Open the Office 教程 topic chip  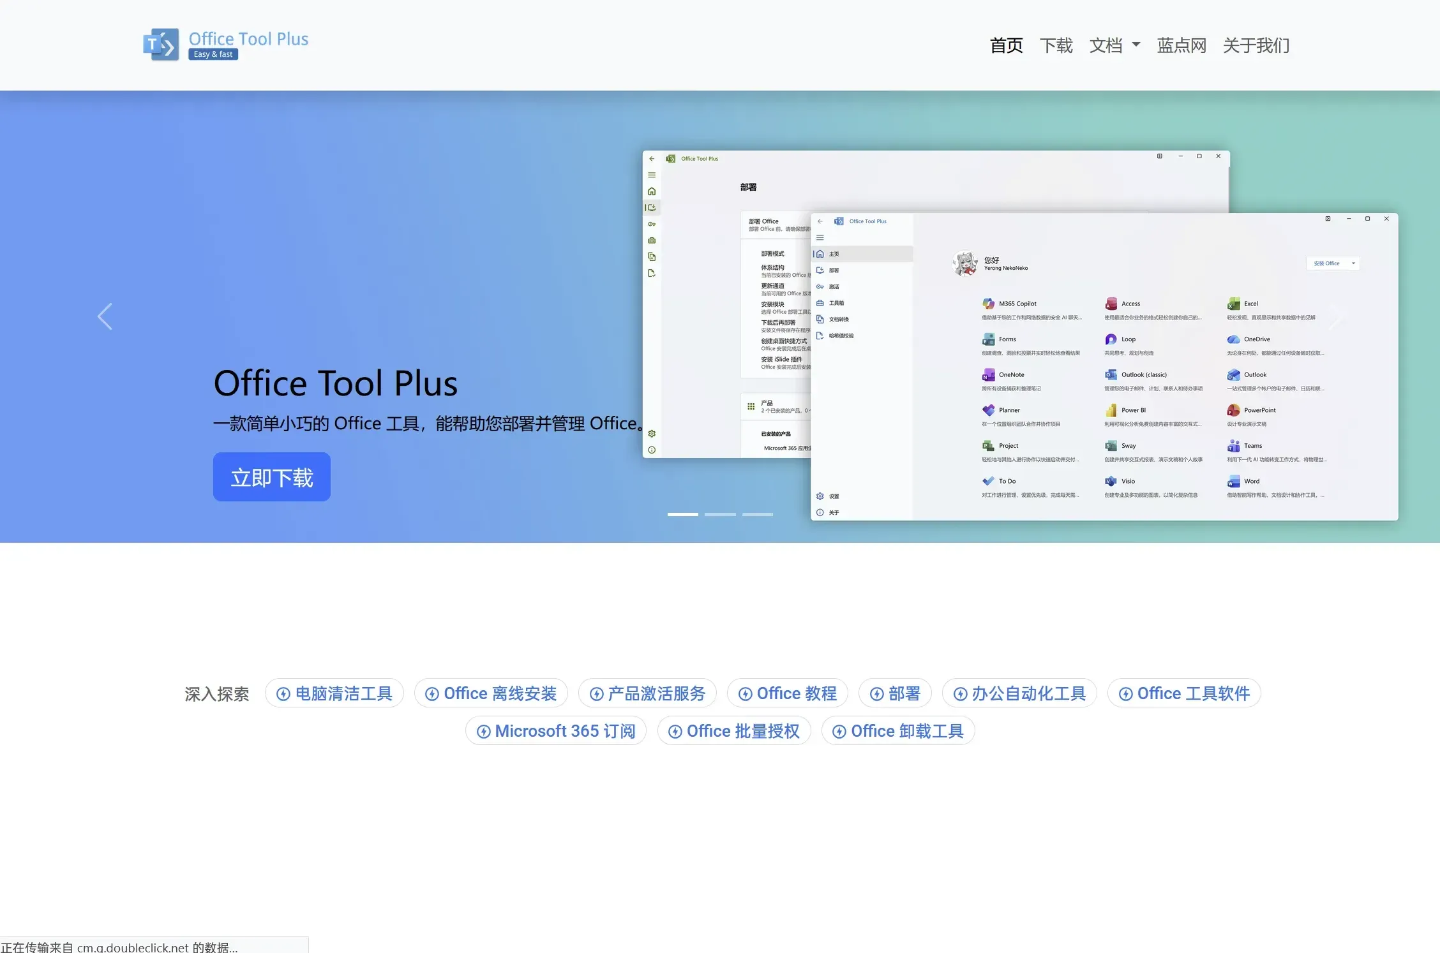pos(788,693)
